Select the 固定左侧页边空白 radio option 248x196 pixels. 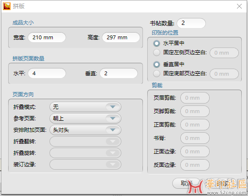click(156, 53)
